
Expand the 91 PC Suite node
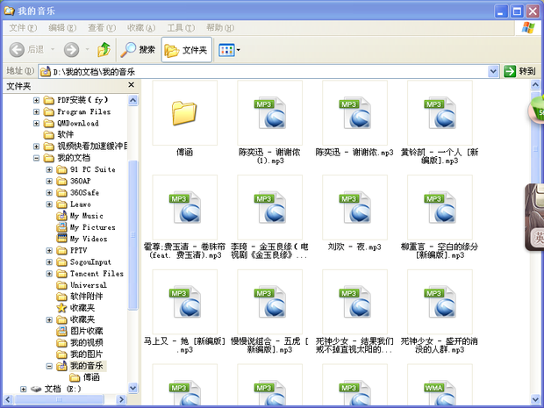49,169
